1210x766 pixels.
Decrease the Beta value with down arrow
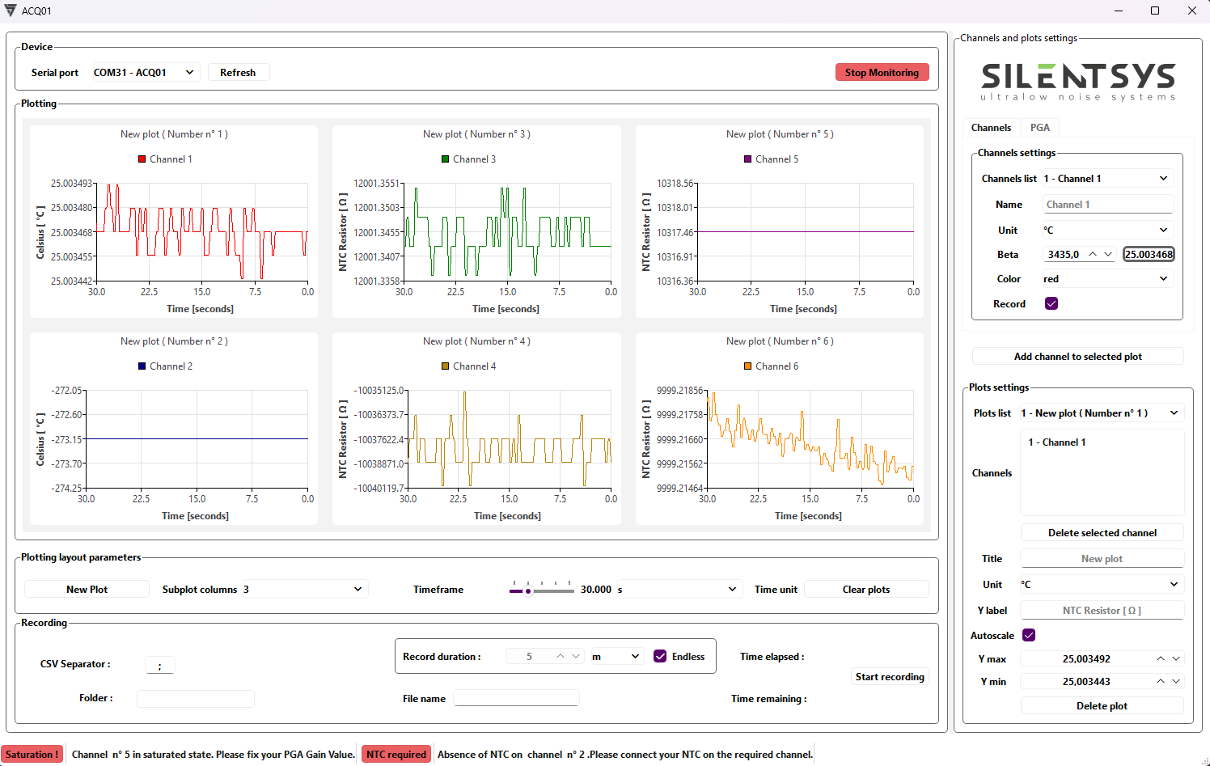[1108, 254]
